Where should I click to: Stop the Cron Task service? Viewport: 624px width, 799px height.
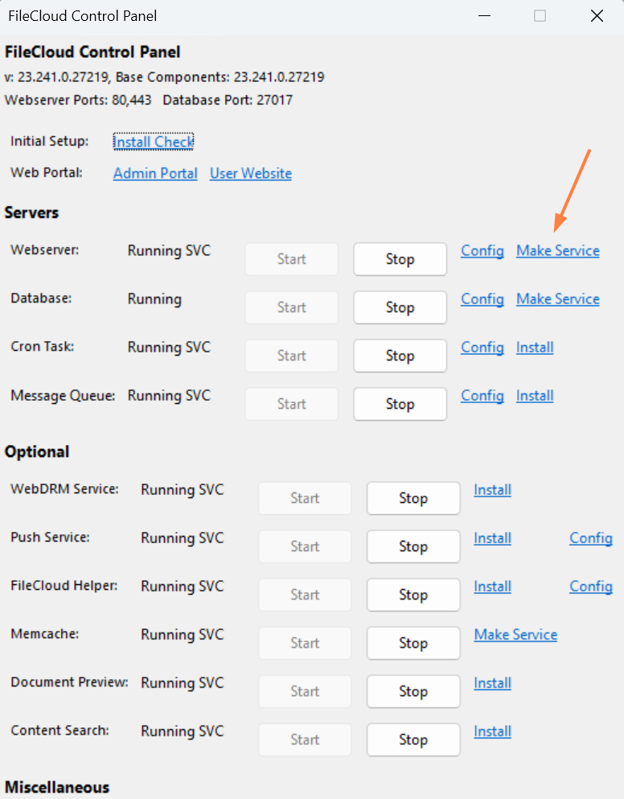click(x=400, y=356)
